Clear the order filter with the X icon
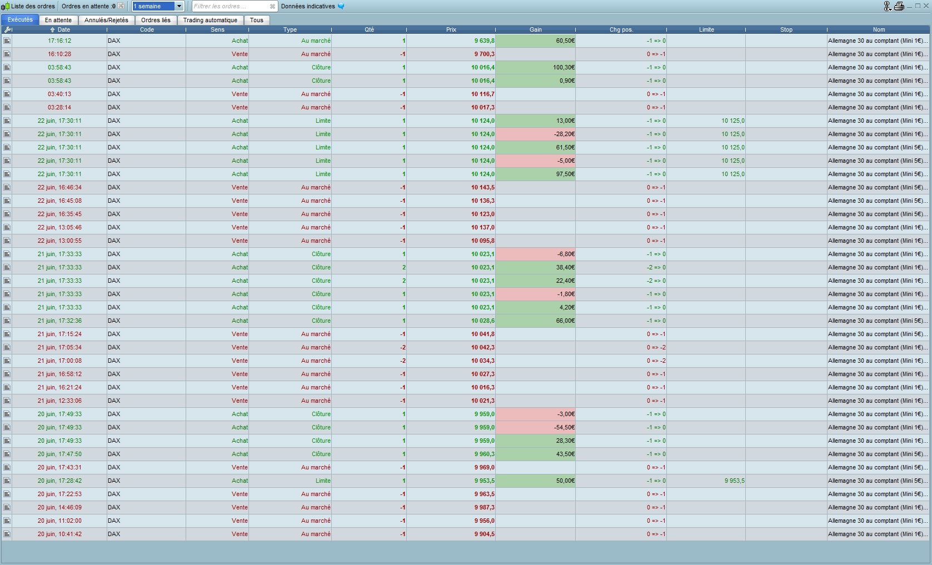The image size is (932, 565). point(272,6)
